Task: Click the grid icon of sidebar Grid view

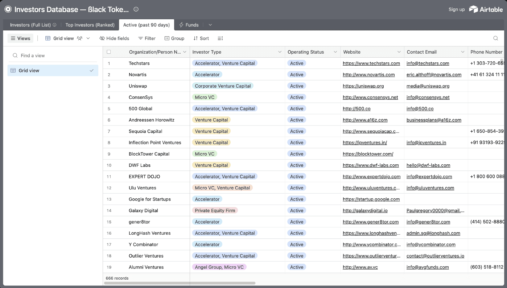Action: (x=13, y=70)
